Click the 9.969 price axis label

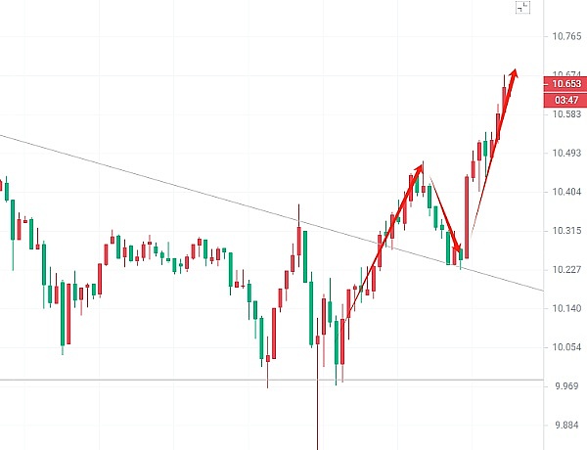566,386
